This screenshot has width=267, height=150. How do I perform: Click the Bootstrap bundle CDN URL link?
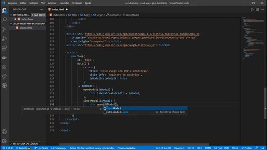[x=142, y=34]
